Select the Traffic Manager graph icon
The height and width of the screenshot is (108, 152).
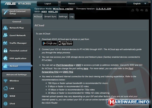tap(5, 43)
